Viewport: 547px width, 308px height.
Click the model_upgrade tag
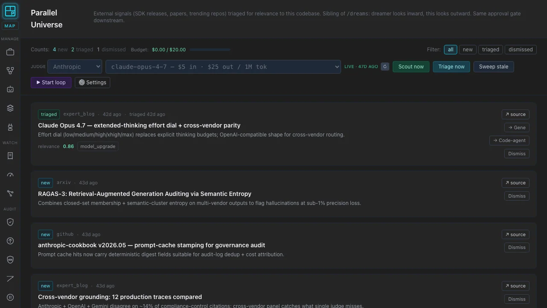pyautogui.click(x=98, y=146)
